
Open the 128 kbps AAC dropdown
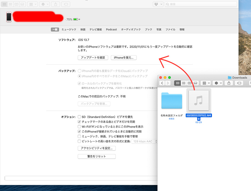(x=145, y=141)
